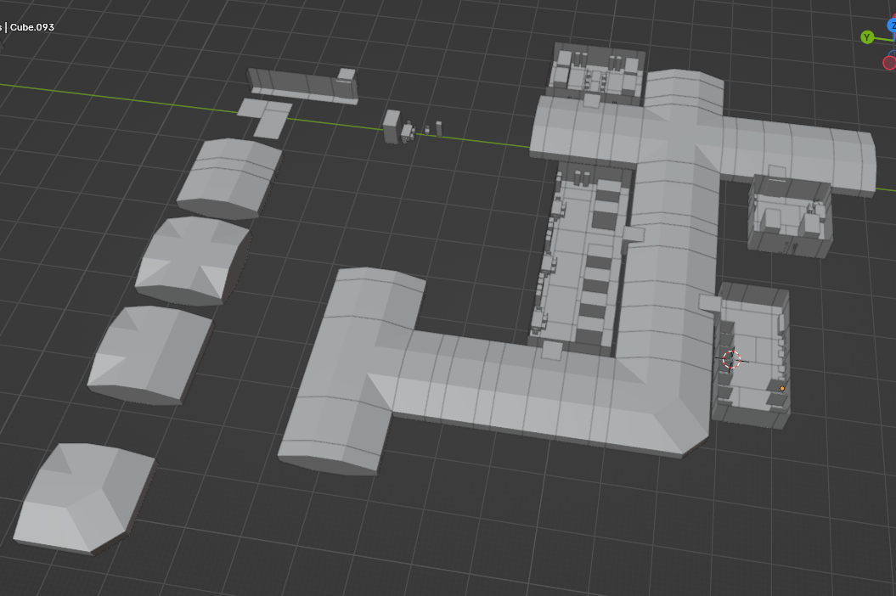Click the green Y axis gizmo handle
The height and width of the screenshot is (596, 896).
(867, 37)
